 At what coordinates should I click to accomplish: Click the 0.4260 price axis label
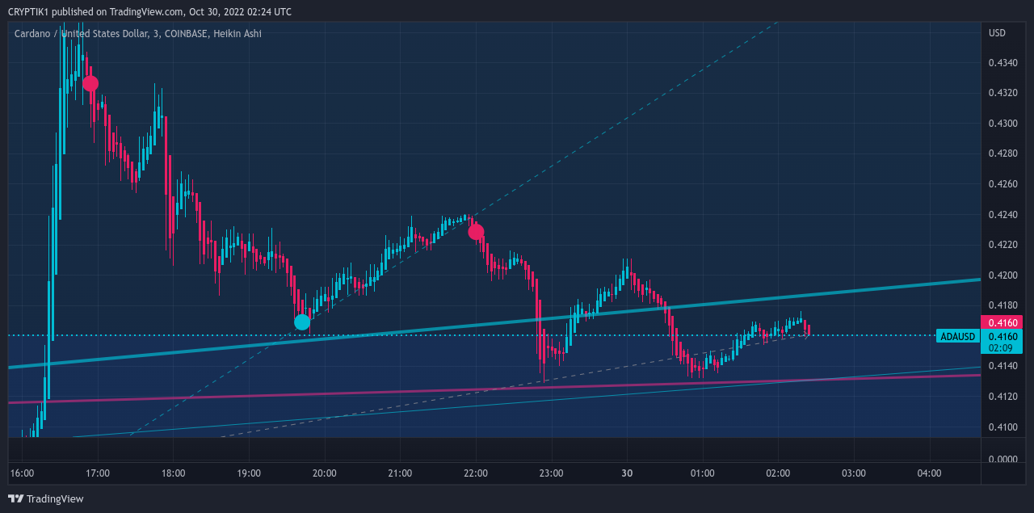pyautogui.click(x=1002, y=184)
